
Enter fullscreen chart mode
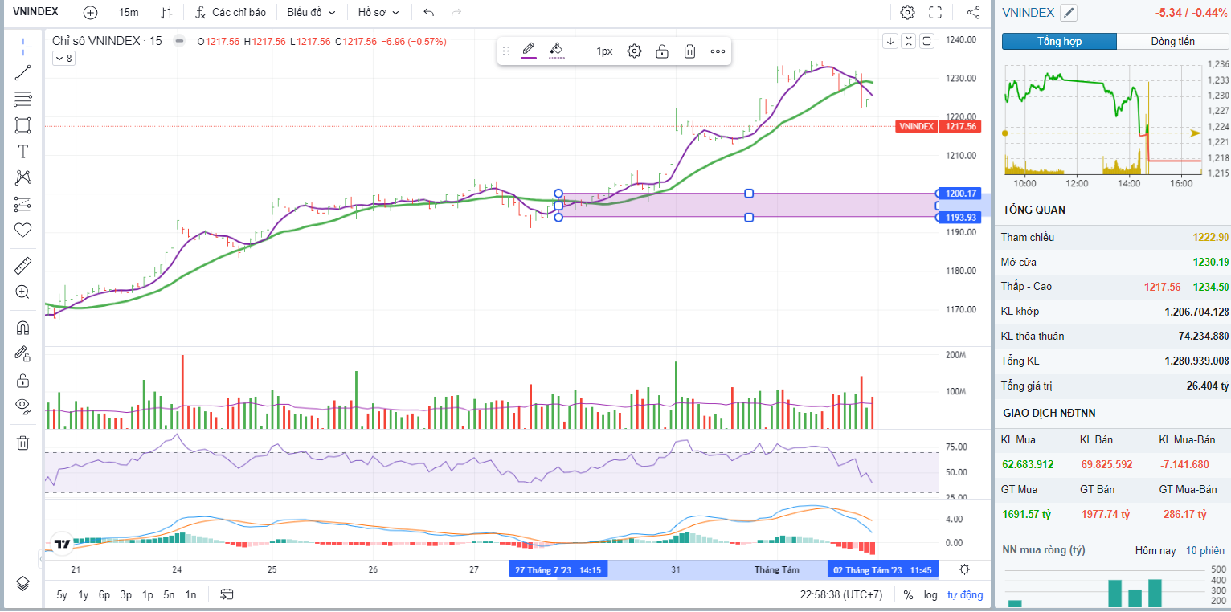[x=935, y=13]
